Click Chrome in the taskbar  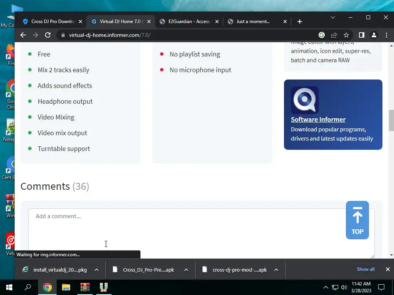tap(47, 287)
